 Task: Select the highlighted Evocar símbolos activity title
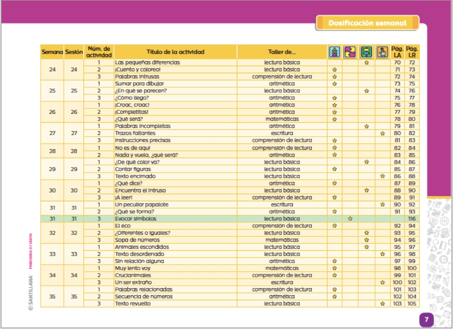[135, 218]
